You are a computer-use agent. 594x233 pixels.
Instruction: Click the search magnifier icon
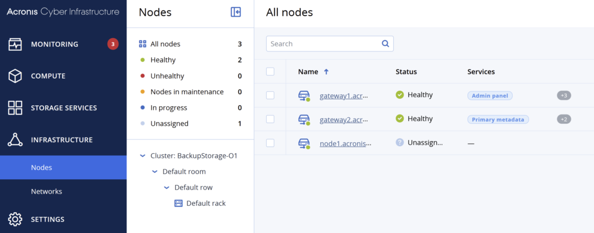click(385, 43)
